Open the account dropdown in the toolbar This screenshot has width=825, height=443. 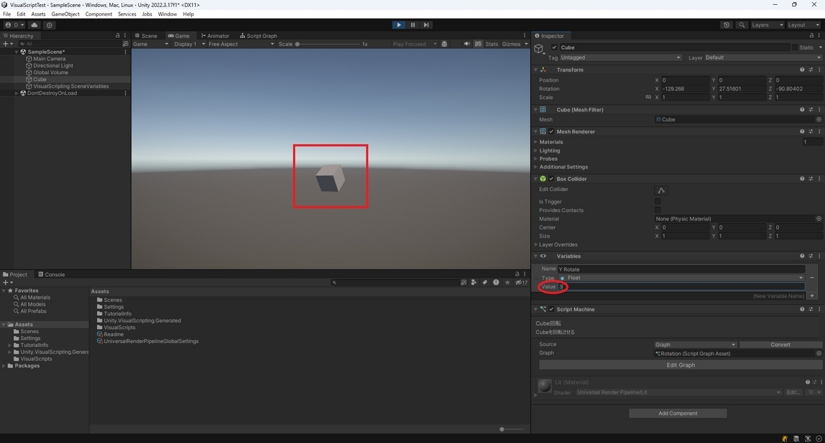click(x=14, y=25)
